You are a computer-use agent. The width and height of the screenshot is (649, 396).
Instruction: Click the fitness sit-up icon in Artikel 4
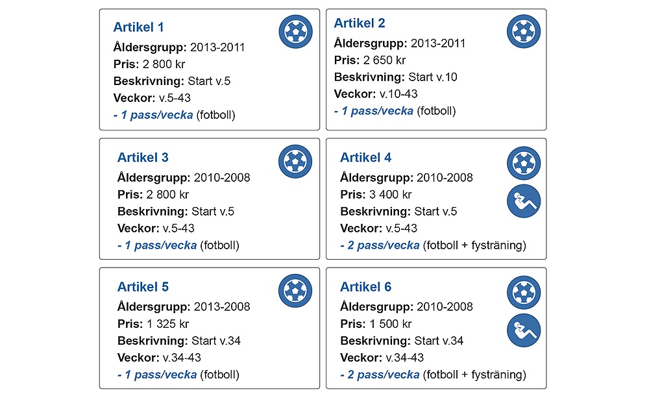tap(524, 201)
